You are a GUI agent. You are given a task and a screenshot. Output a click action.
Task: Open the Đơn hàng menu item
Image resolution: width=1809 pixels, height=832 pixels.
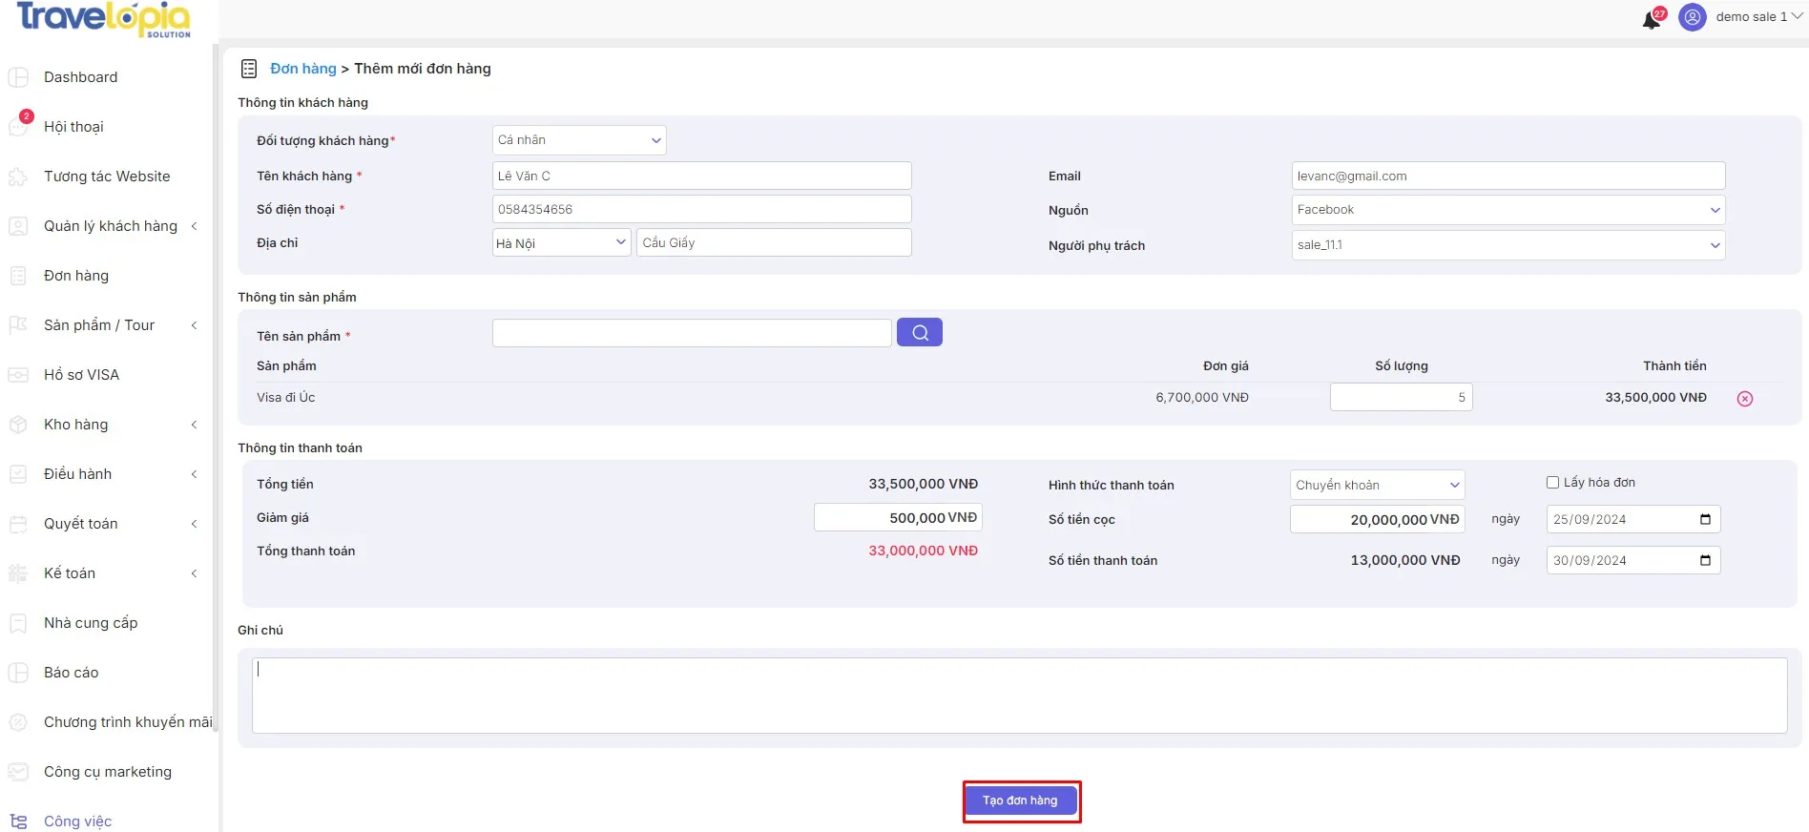click(76, 276)
